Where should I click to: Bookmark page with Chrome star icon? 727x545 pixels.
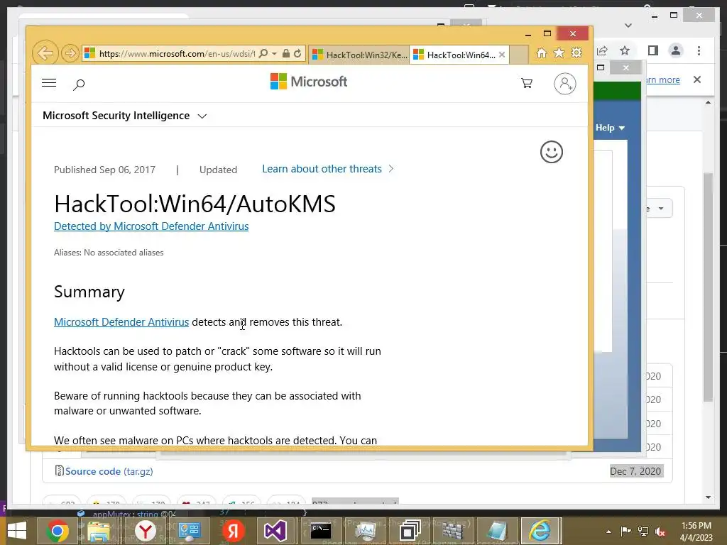coord(625,50)
